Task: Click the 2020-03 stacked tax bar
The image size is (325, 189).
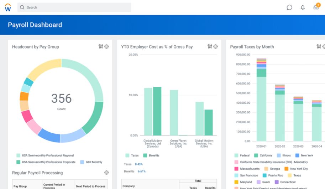Action: click(298, 119)
